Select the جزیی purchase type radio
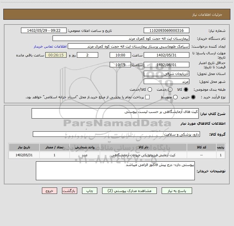 tap(193, 97)
